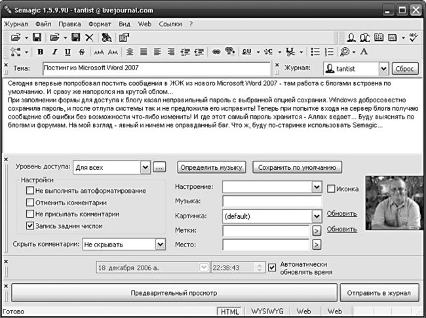This screenshot has height=318, width=426.
Task: Expand arrow next to first open-folder icon
Action: coord(26,38)
